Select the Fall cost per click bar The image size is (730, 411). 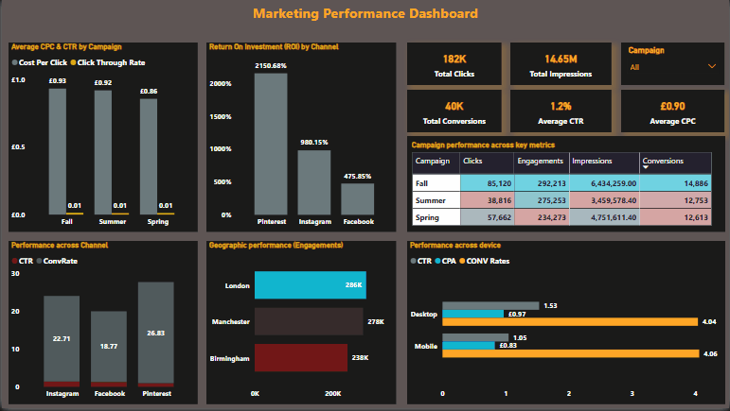tap(57, 151)
